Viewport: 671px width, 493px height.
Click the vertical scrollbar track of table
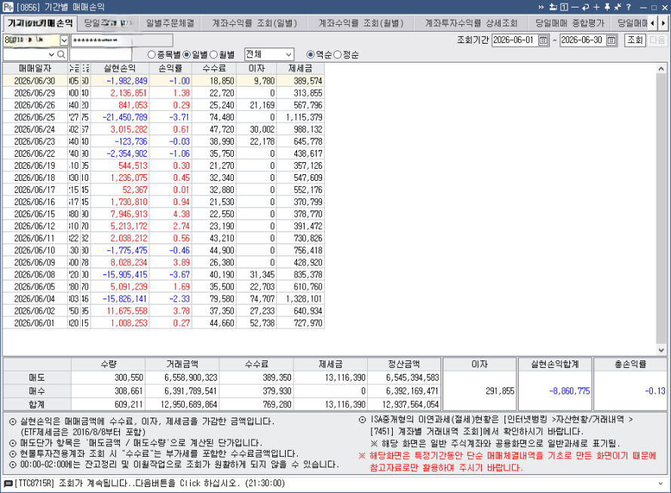point(661,210)
